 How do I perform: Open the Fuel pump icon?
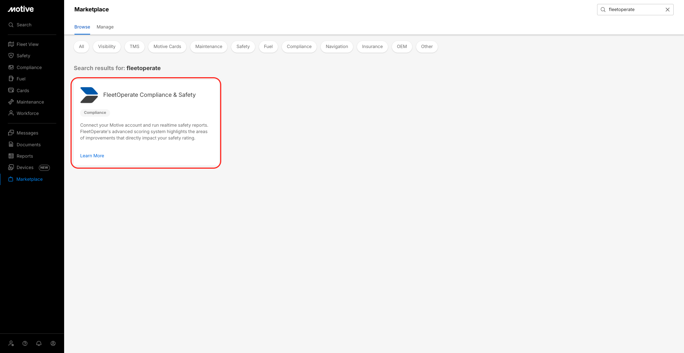pos(11,79)
